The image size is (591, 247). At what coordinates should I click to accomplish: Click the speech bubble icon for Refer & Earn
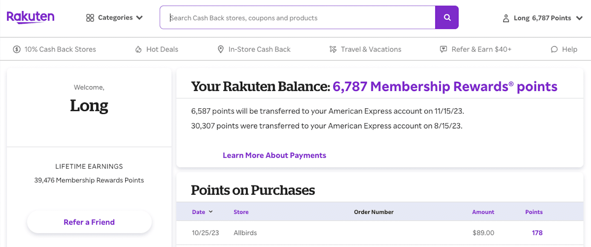pos(444,49)
